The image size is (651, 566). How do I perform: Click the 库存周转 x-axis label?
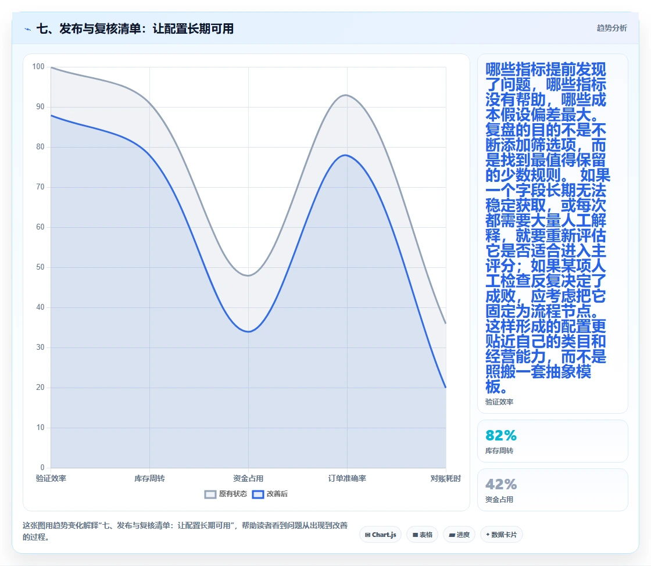pyautogui.click(x=149, y=478)
